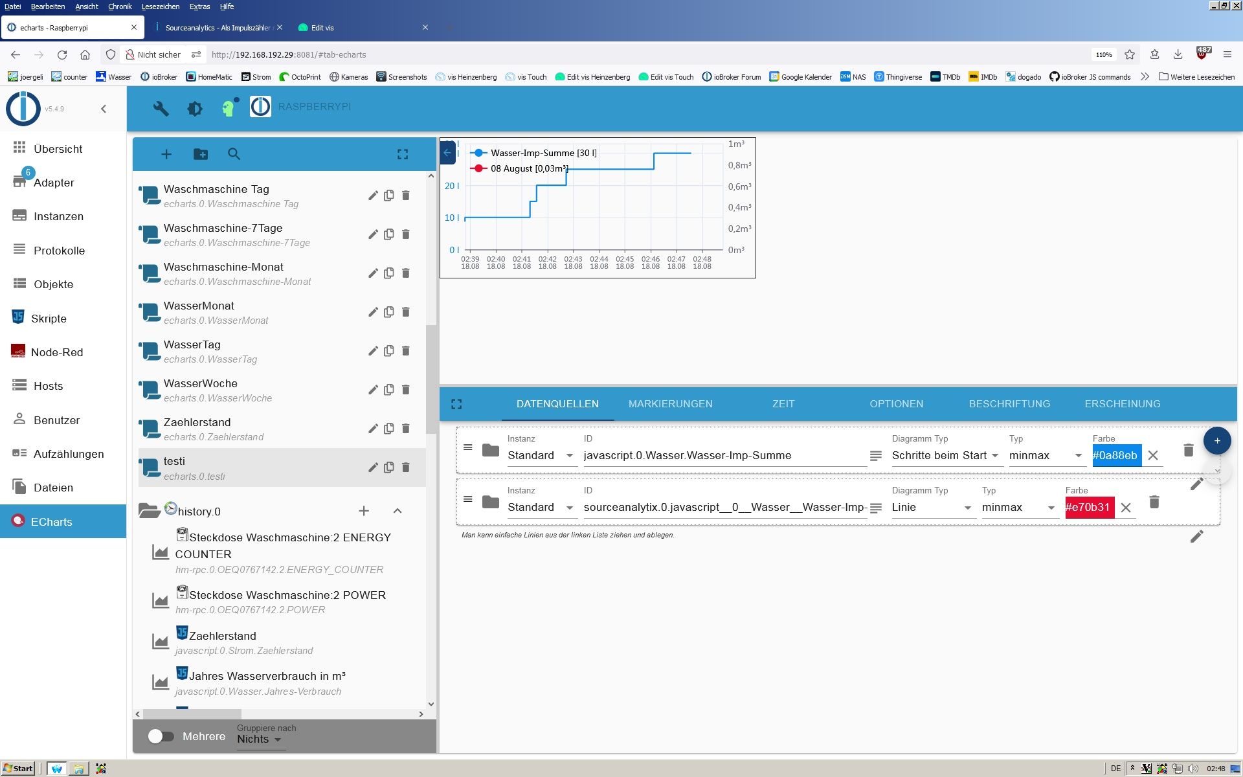The image size is (1243, 777).
Task: Delete the testi chart with the trash icon
Action: 406,467
